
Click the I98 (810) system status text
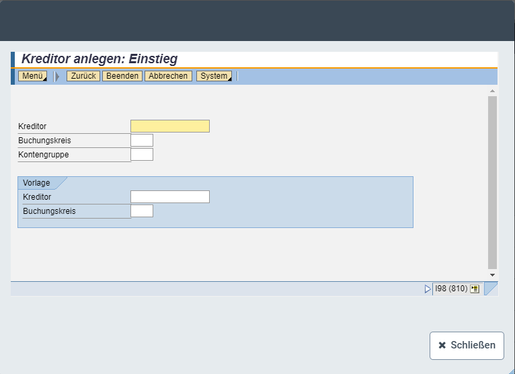450,289
